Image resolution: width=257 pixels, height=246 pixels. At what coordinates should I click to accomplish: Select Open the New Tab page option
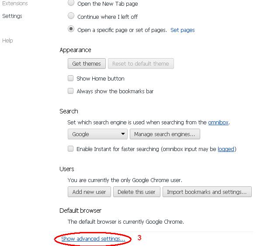[x=71, y=3]
